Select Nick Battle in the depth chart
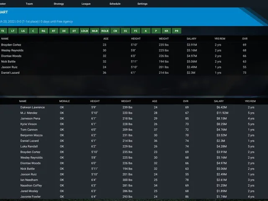The height and width of the screenshot is (201, 268). tap(8, 62)
